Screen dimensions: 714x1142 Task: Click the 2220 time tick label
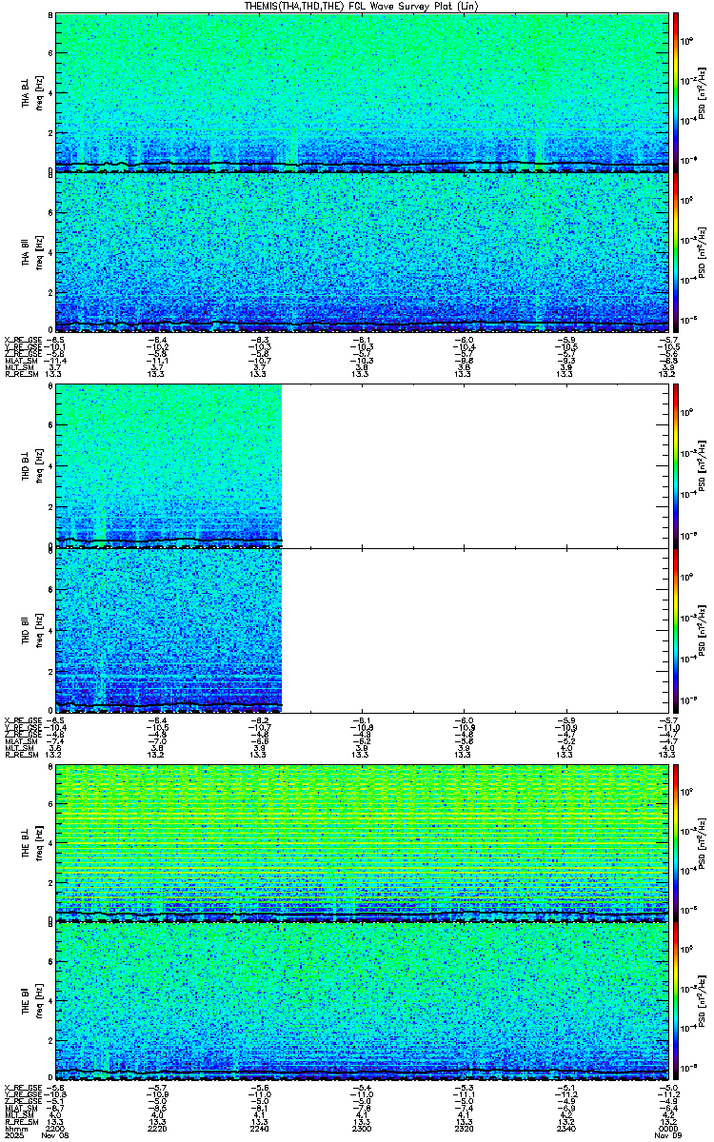click(159, 1129)
